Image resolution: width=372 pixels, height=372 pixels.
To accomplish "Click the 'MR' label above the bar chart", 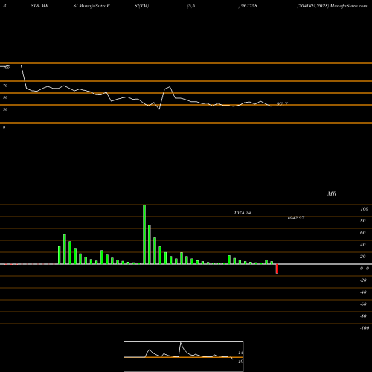I will click(x=332, y=193).
